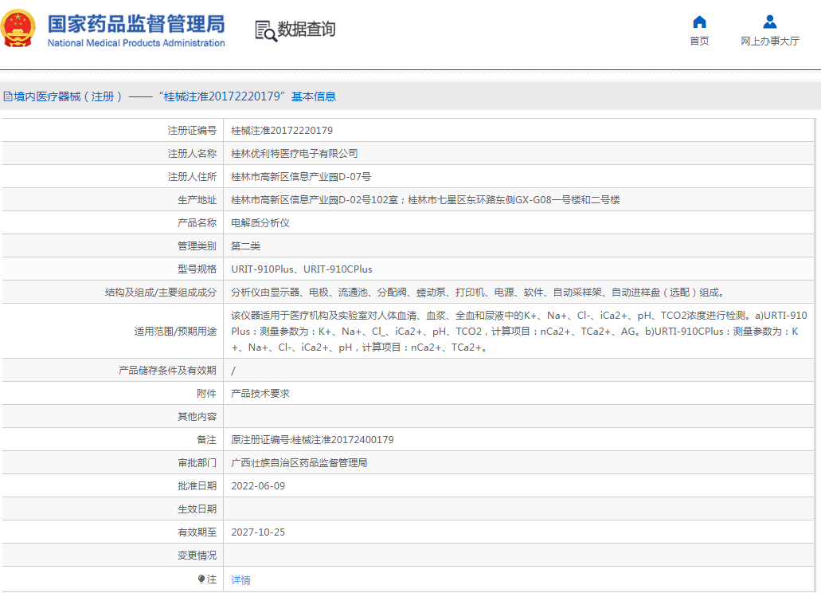Select the 生产地址 value text

click(x=425, y=200)
